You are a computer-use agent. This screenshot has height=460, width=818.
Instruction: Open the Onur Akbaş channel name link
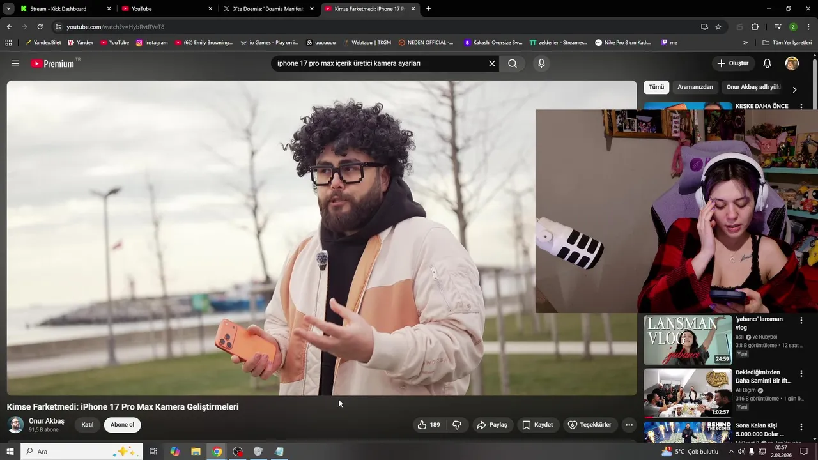pyautogui.click(x=47, y=421)
